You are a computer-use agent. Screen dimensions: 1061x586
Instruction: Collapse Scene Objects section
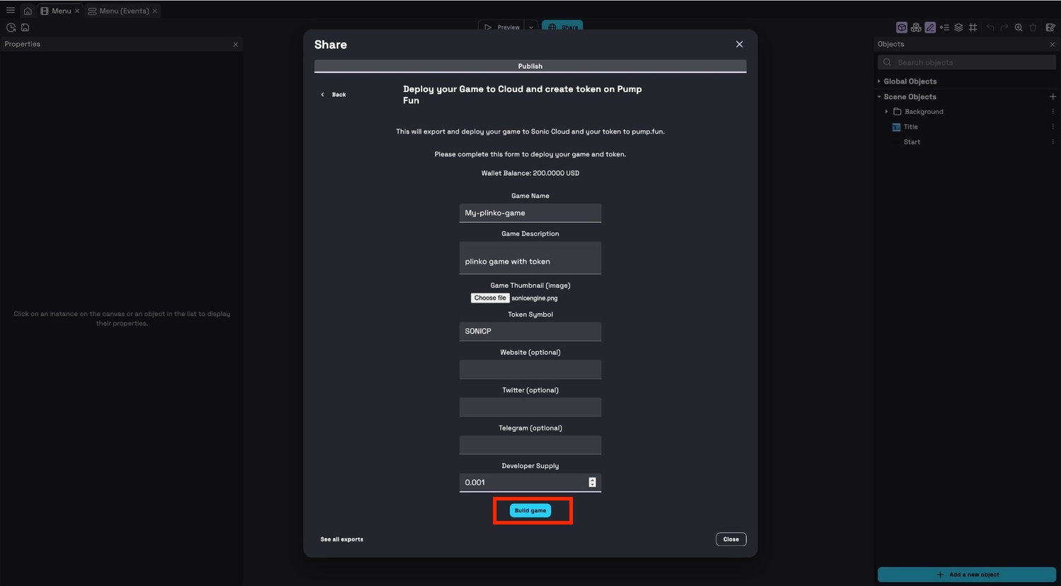pyautogui.click(x=879, y=97)
